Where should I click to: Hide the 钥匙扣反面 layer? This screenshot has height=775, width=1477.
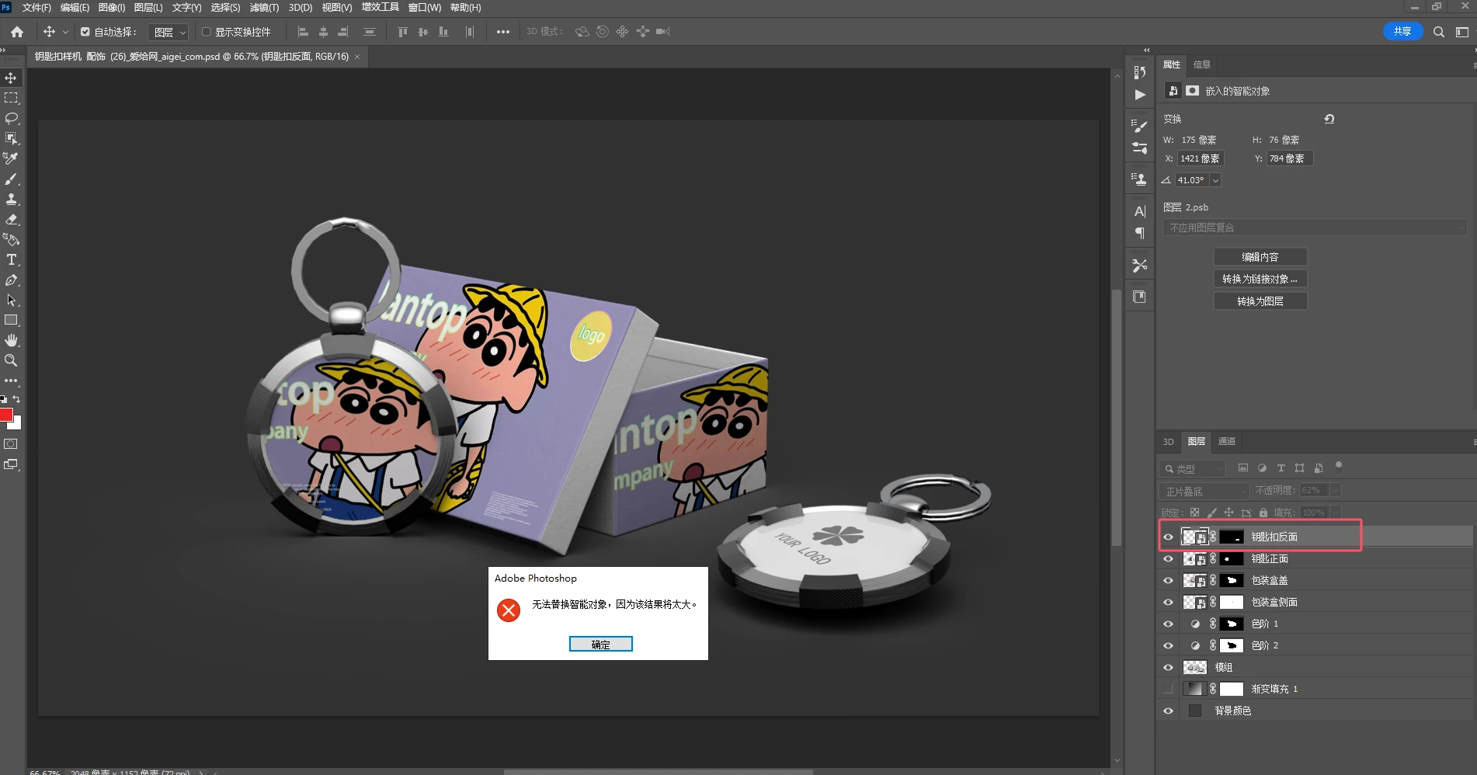[1168, 537]
